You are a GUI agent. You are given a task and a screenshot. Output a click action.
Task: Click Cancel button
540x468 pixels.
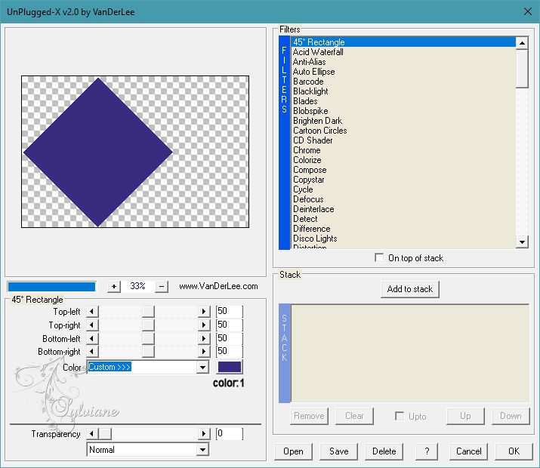[x=469, y=451]
